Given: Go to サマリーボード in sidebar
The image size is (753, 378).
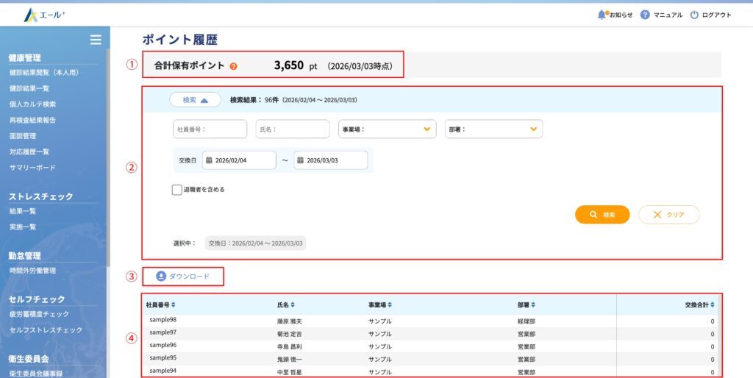Looking at the screenshot, I should (32, 168).
